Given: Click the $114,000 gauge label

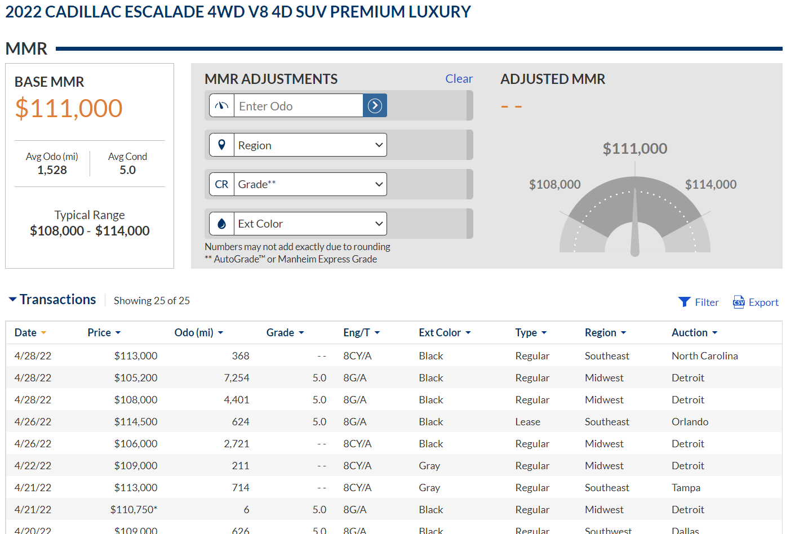Looking at the screenshot, I should click(710, 185).
